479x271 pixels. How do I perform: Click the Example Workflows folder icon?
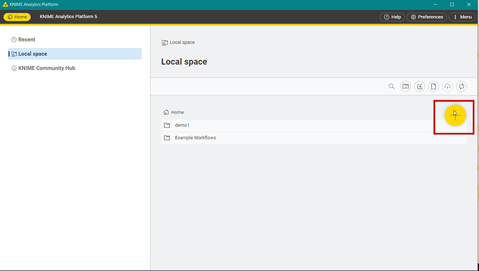click(x=167, y=138)
